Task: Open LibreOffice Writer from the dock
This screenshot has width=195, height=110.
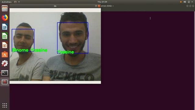Action: pyautogui.click(x=5, y=27)
